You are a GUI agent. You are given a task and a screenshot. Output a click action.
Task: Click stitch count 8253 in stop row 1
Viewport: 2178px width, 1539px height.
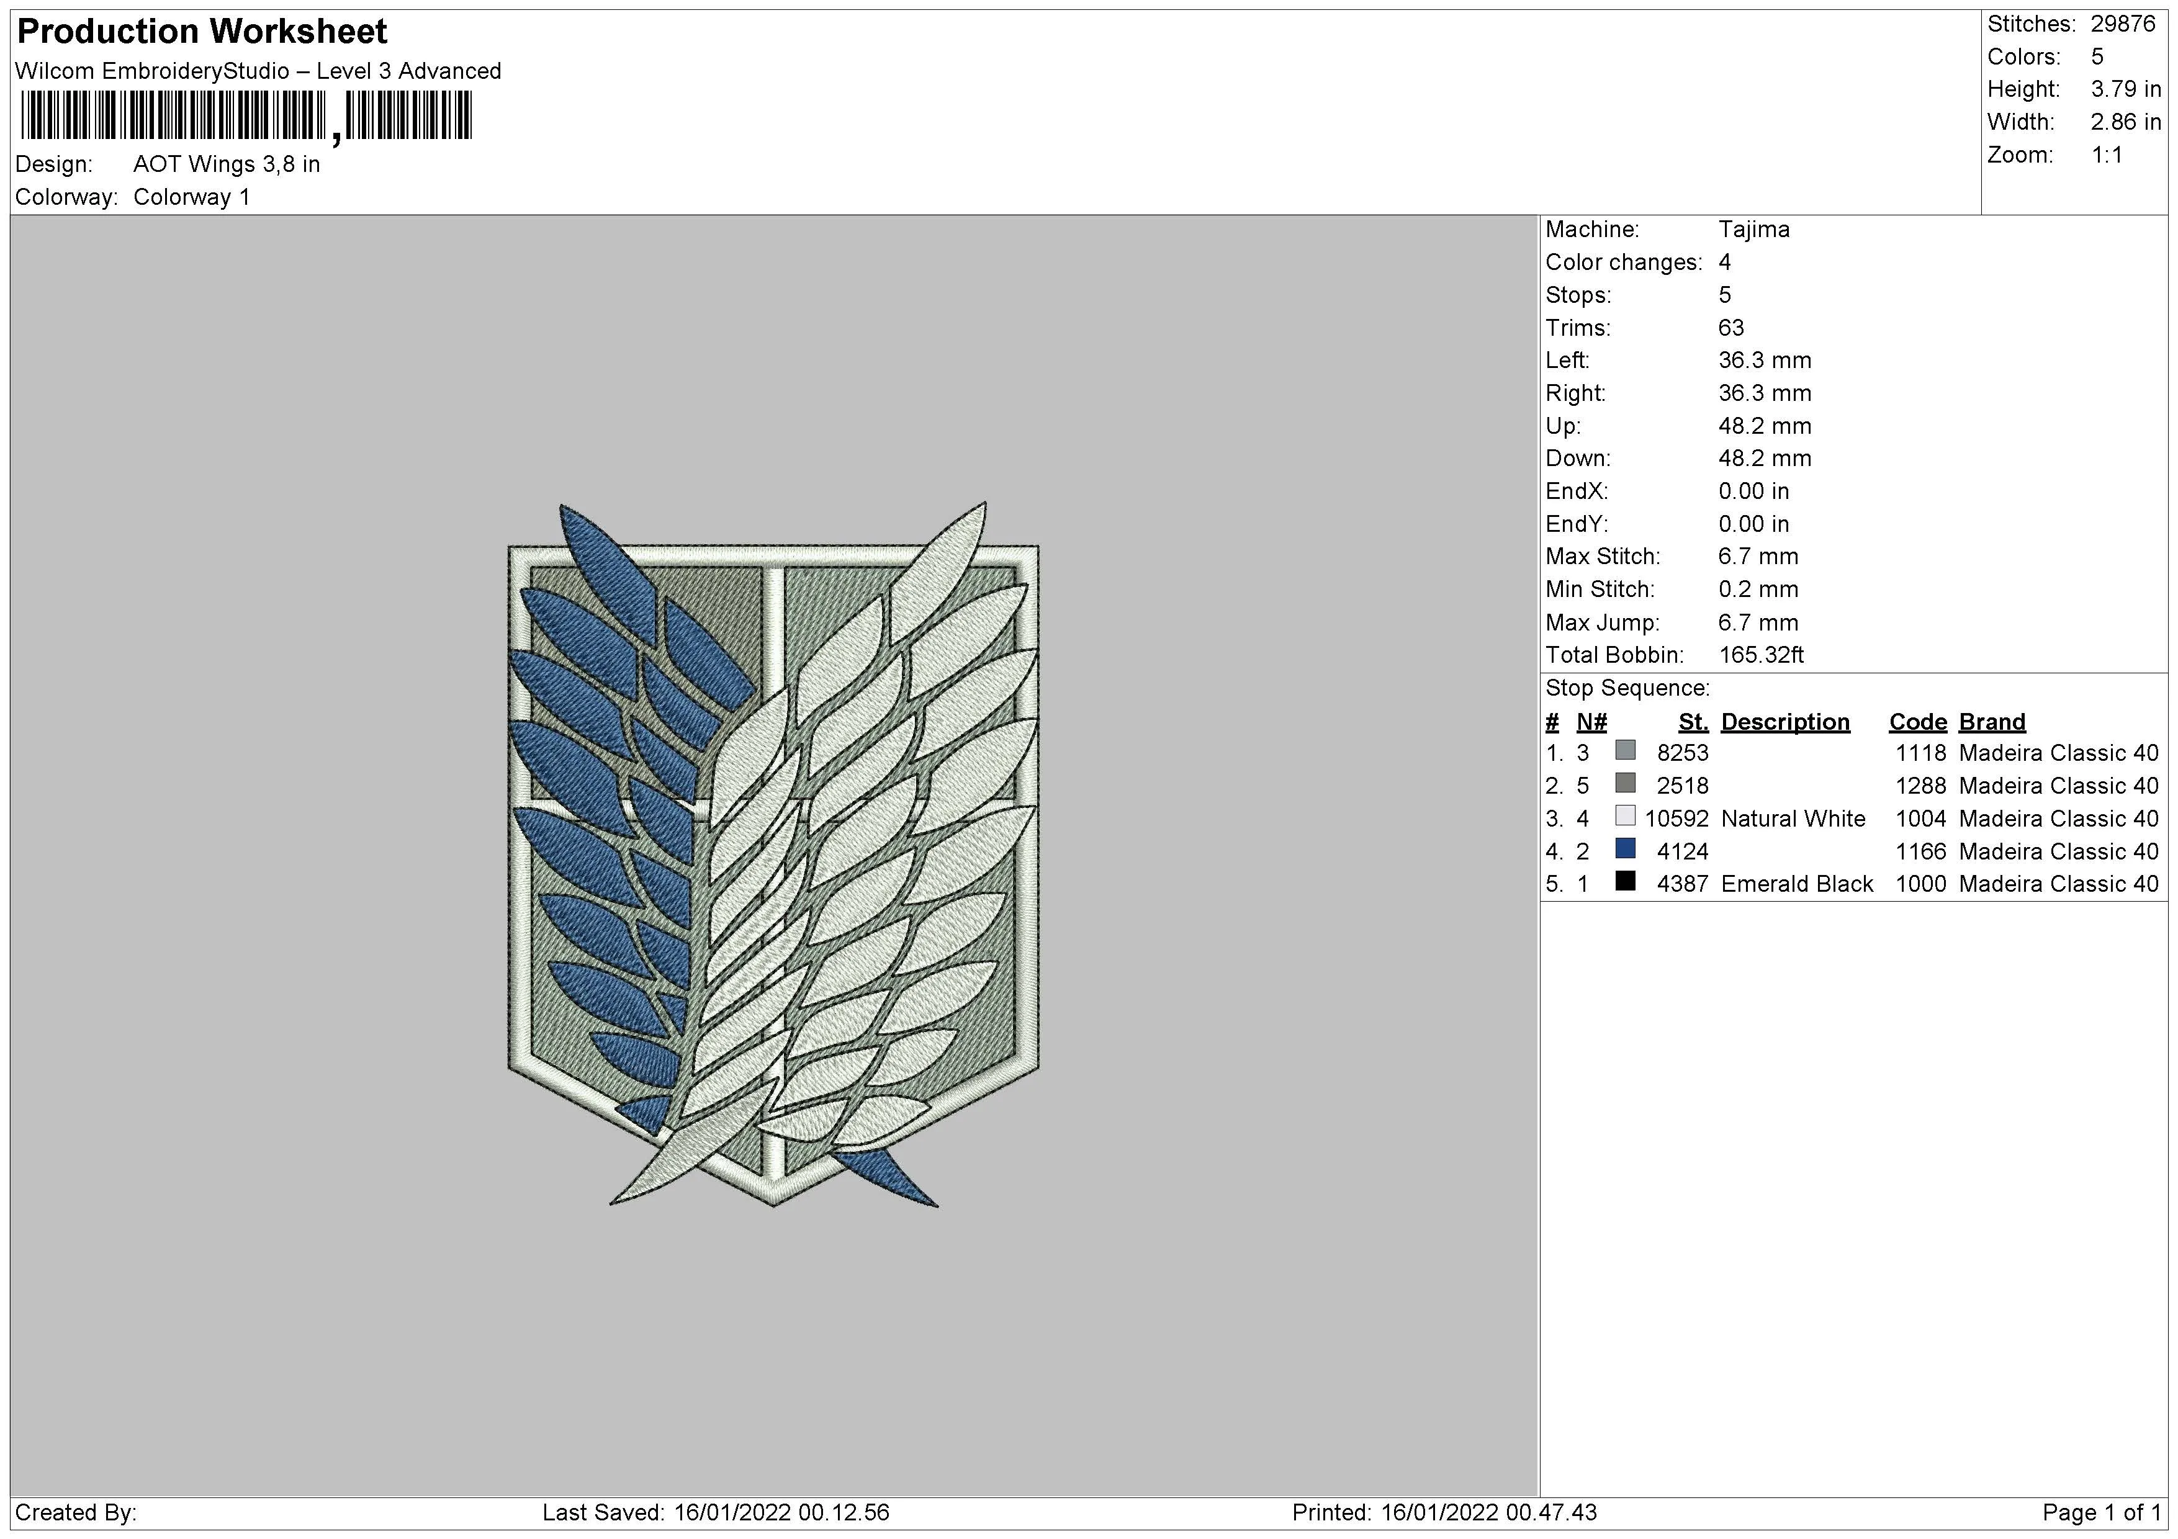coord(1683,753)
